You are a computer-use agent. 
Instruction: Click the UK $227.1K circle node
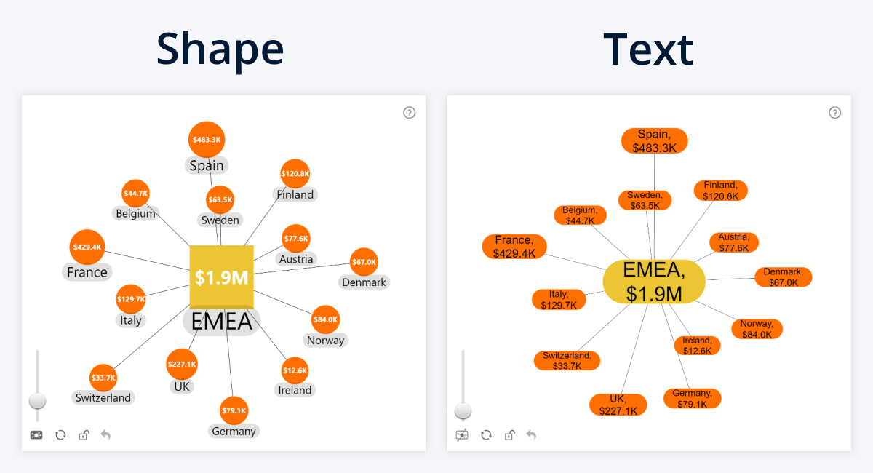tap(182, 364)
